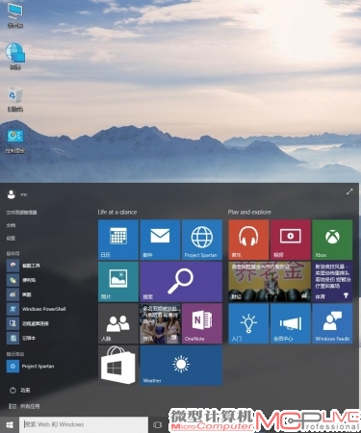Open the Store shopping bag tile
The height and width of the screenshot is (433, 361).
118,366
